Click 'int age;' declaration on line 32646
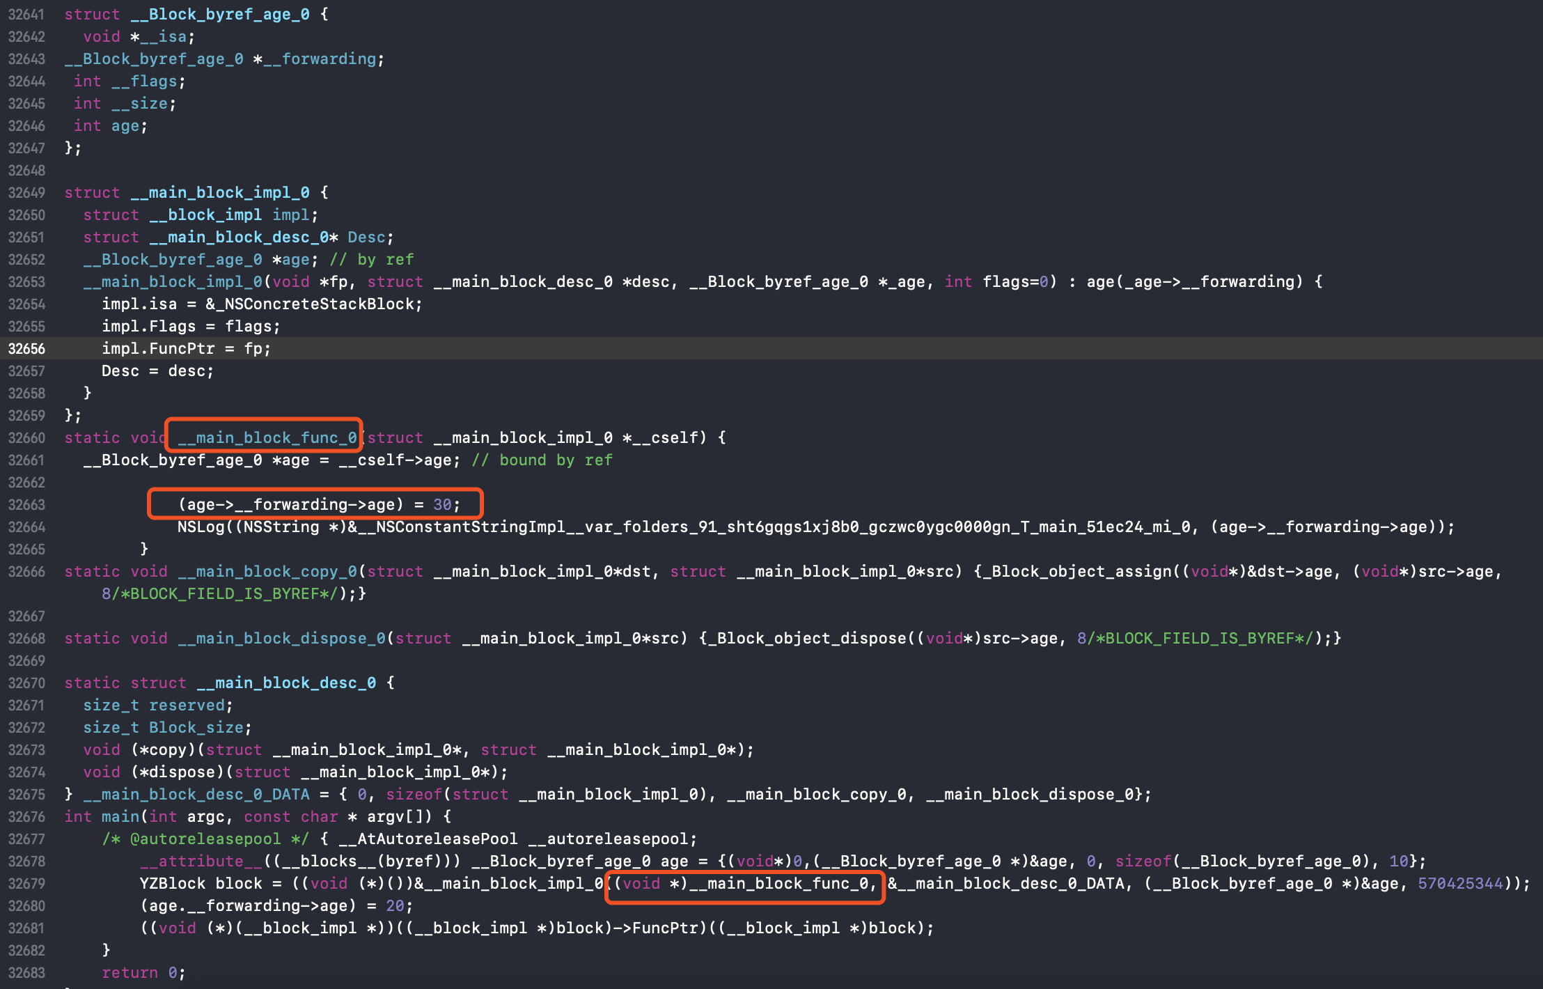Screen dimensions: 1543x989 point(111,126)
